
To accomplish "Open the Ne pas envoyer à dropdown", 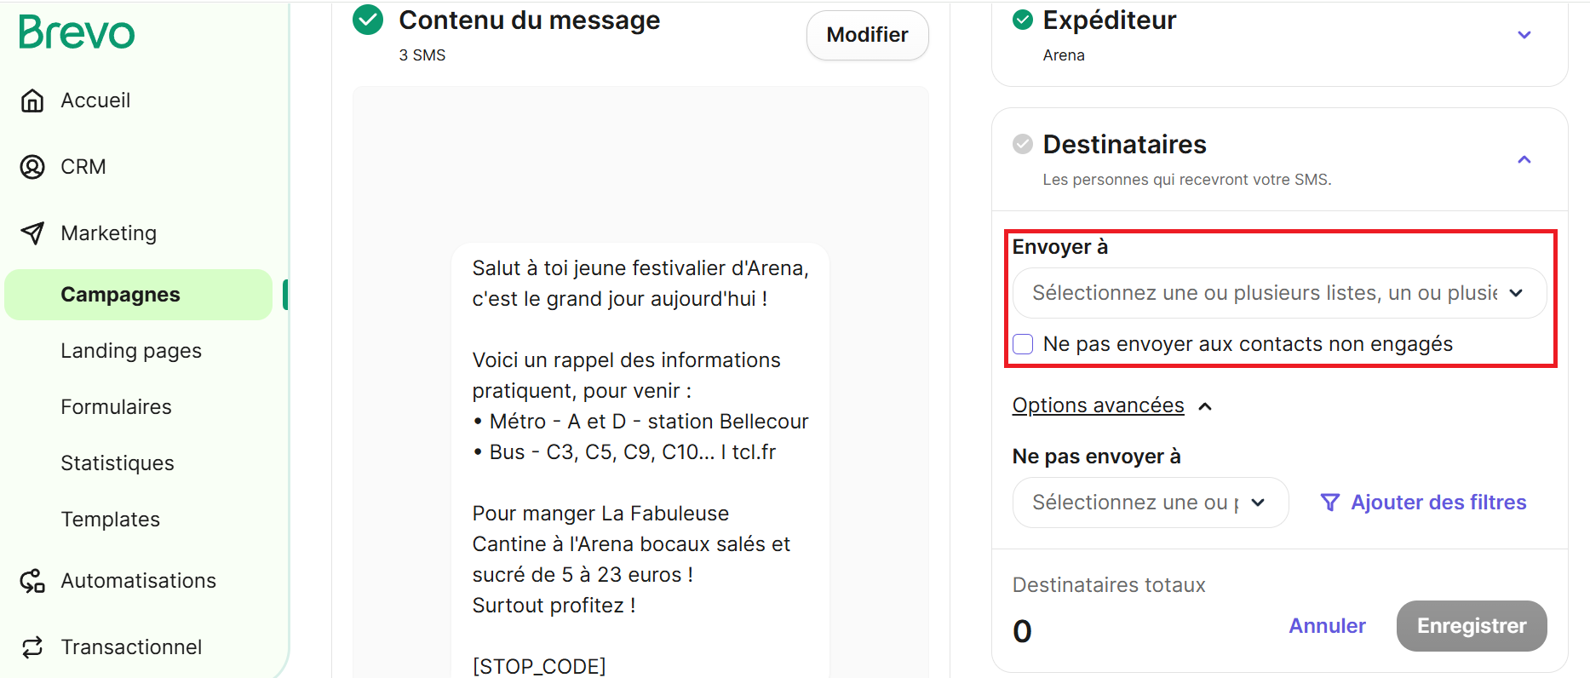I will point(1150,503).
